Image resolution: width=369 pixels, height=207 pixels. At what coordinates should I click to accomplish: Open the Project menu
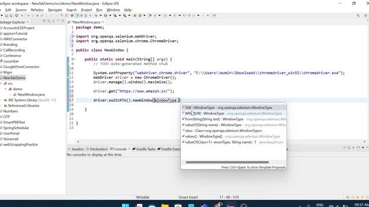[86, 10]
